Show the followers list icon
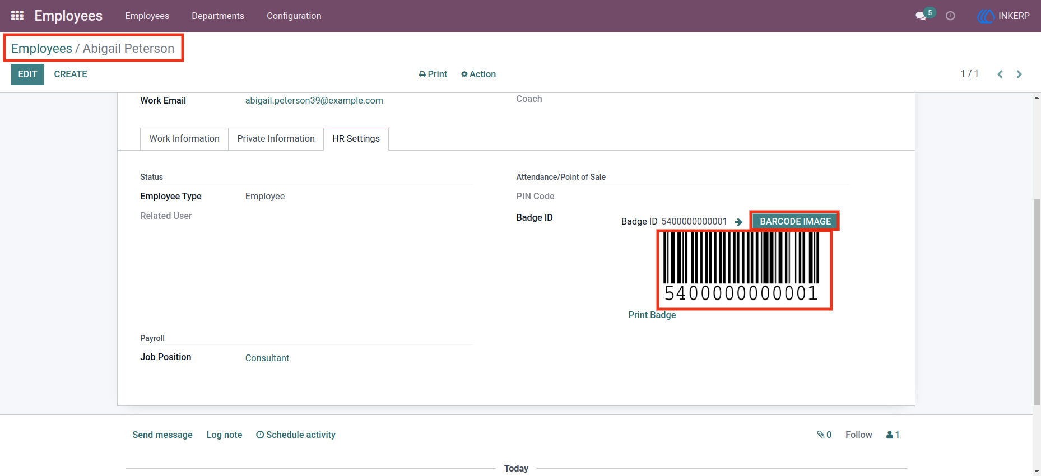 (893, 435)
